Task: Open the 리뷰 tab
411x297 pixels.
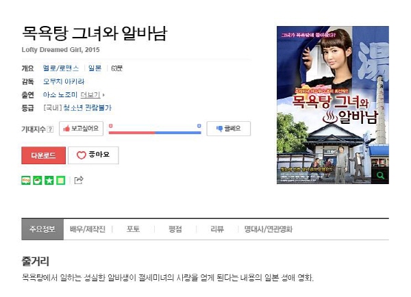Action: [217, 229]
